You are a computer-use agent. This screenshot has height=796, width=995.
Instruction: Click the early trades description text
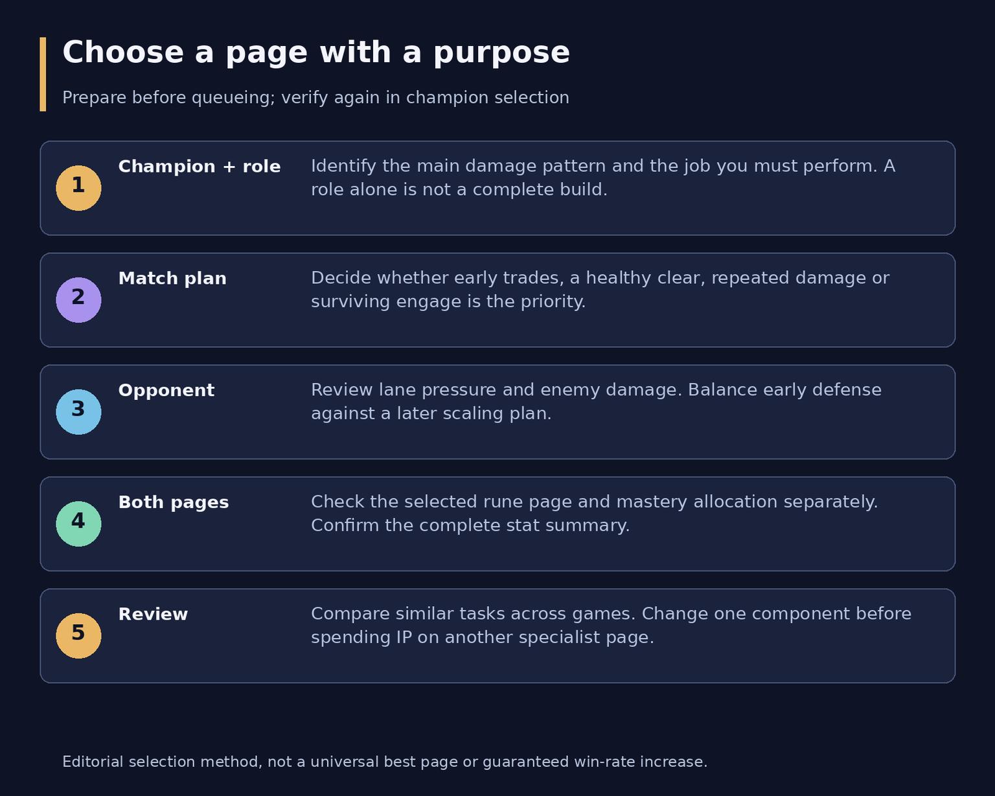pyautogui.click(x=600, y=290)
